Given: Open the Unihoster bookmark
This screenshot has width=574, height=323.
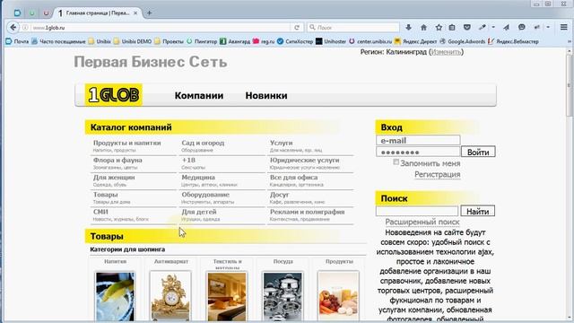Looking at the screenshot, I should [331, 41].
